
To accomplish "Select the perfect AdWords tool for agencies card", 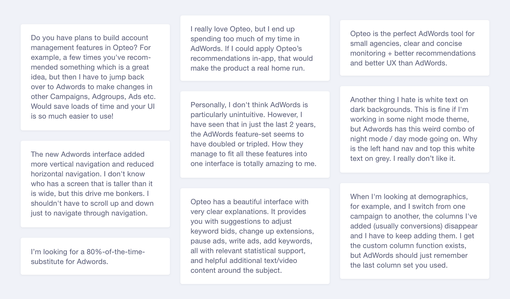I will coord(415,48).
